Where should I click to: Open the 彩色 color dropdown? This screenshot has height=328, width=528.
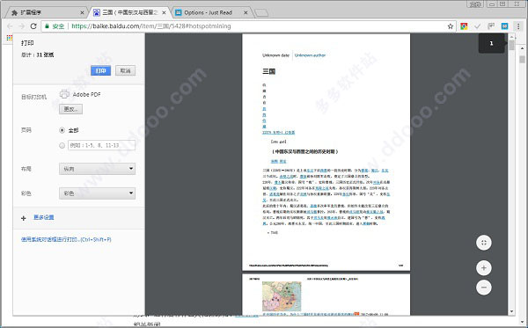(x=98, y=193)
